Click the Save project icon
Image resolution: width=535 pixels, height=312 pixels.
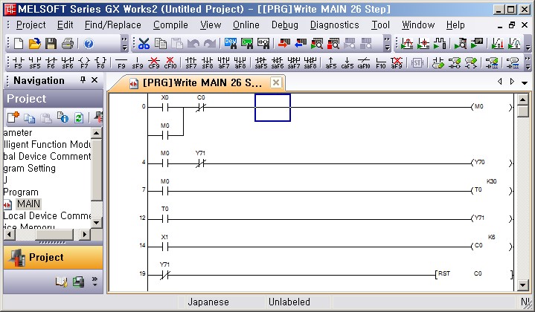50,44
